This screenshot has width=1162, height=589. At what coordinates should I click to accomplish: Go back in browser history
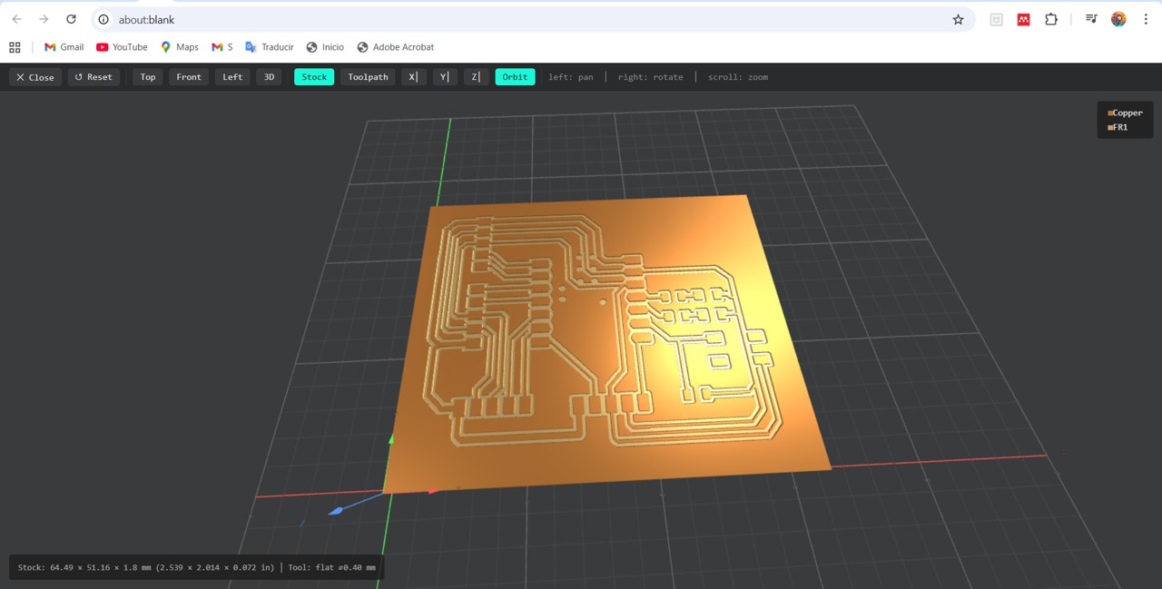[16, 19]
